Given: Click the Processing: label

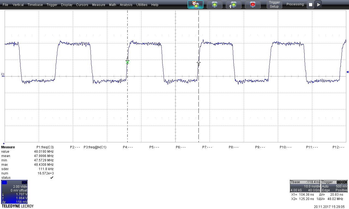Looking at the screenshot, I should coord(296,4).
